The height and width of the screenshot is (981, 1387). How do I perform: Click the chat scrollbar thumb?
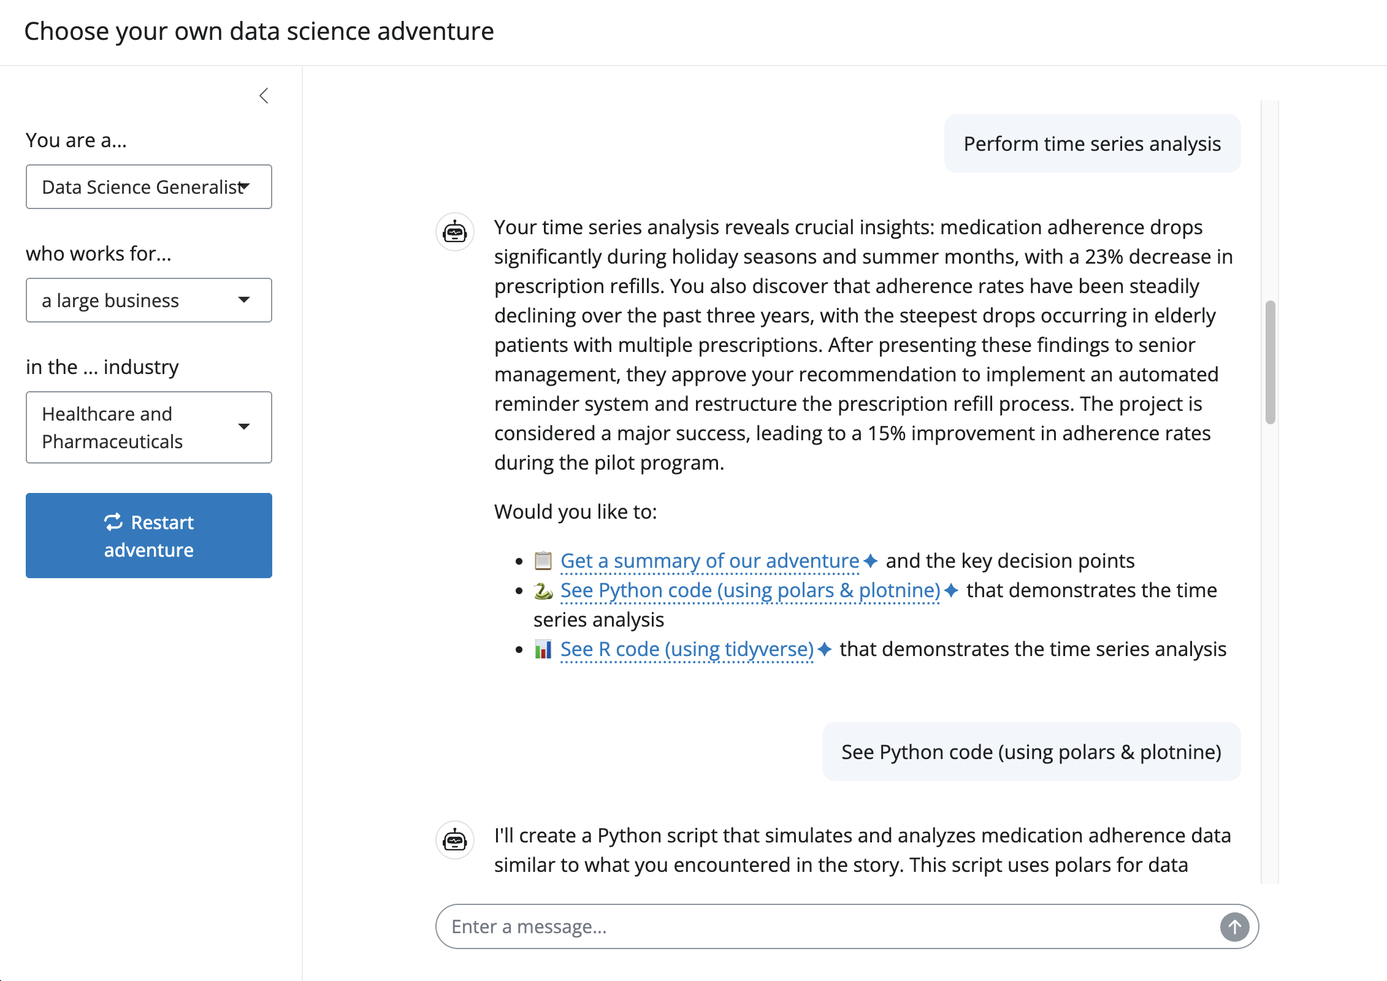(x=1270, y=362)
